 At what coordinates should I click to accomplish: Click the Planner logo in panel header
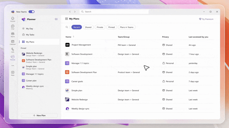coord(23,19)
